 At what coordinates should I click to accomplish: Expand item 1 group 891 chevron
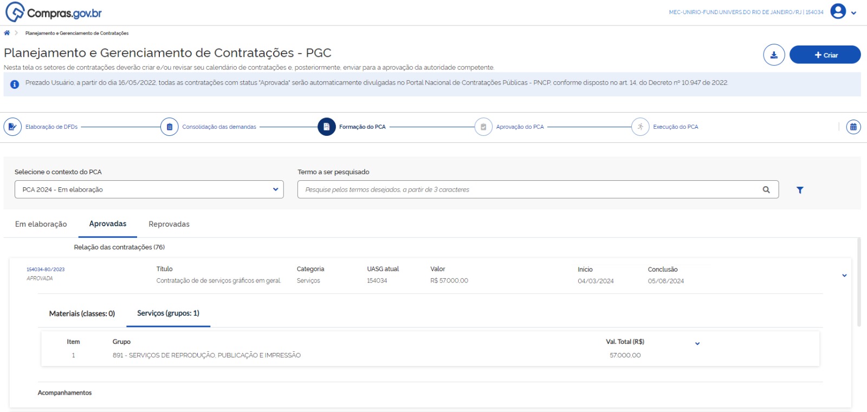coord(697,344)
